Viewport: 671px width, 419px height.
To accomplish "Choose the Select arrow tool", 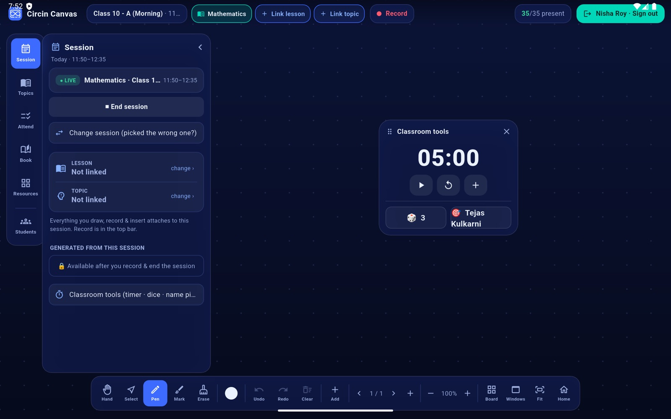I will pos(131,393).
